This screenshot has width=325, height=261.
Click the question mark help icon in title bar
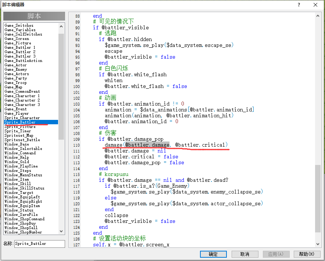click(299, 5)
